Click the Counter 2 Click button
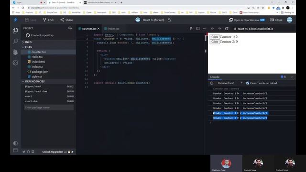Viewport: 306px width, 172px height. click(215, 42)
